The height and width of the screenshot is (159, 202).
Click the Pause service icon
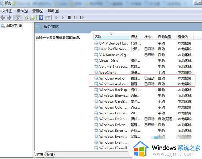75,17
